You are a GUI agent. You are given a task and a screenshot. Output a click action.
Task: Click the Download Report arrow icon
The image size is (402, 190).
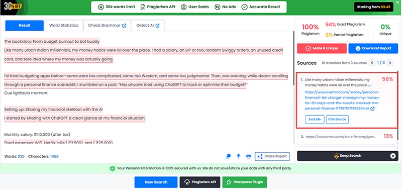pyautogui.click(x=358, y=48)
